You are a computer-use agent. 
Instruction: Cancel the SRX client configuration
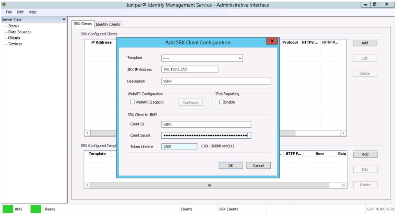tap(258, 166)
